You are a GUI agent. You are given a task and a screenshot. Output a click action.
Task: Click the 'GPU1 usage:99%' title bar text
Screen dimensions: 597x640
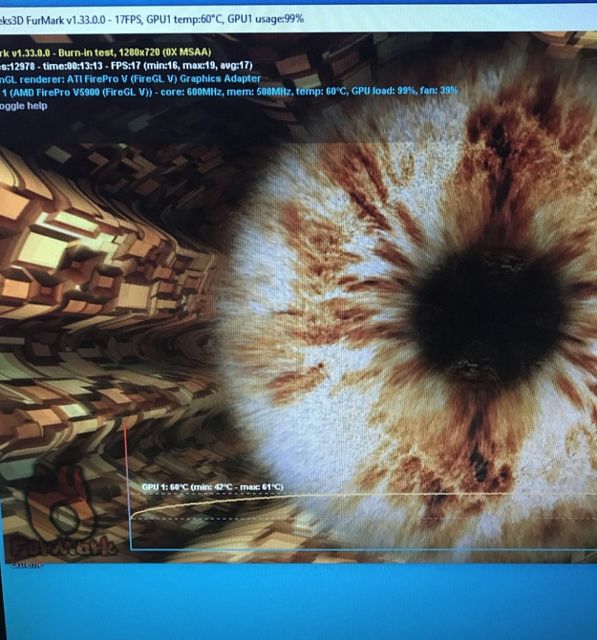pos(266,18)
